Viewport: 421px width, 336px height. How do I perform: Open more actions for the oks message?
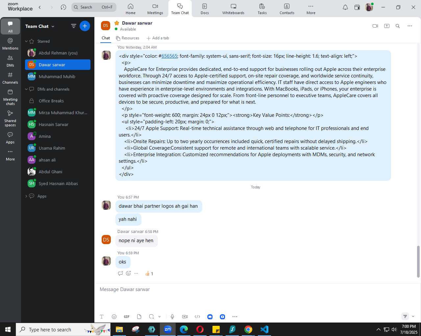point(136,273)
